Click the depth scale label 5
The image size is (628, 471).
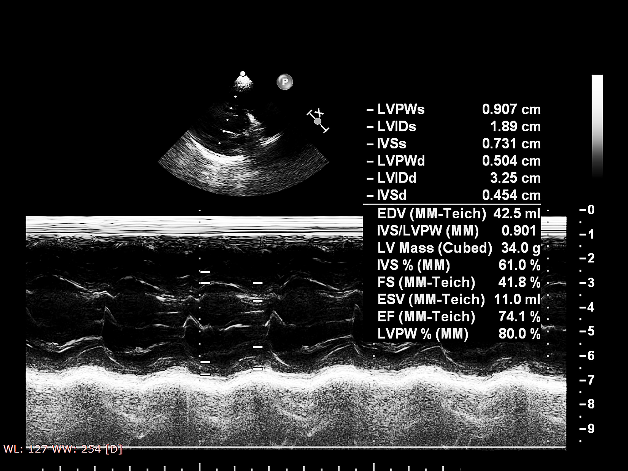click(x=587, y=331)
